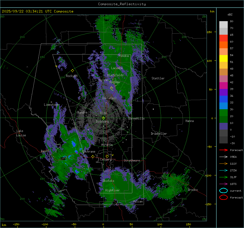Image resolution: width=244 pixels, height=228 pixels.
Task: Select the orange 111V arrow icon
Action: 223,163
